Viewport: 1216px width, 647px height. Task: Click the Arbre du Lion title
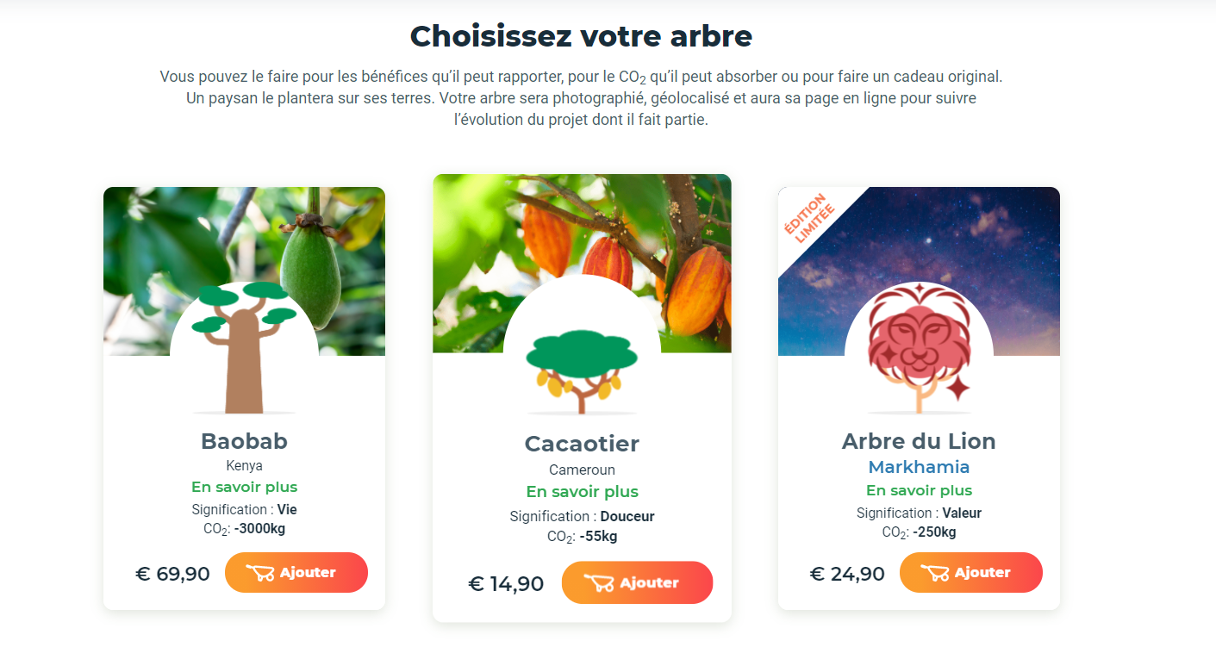(x=919, y=441)
